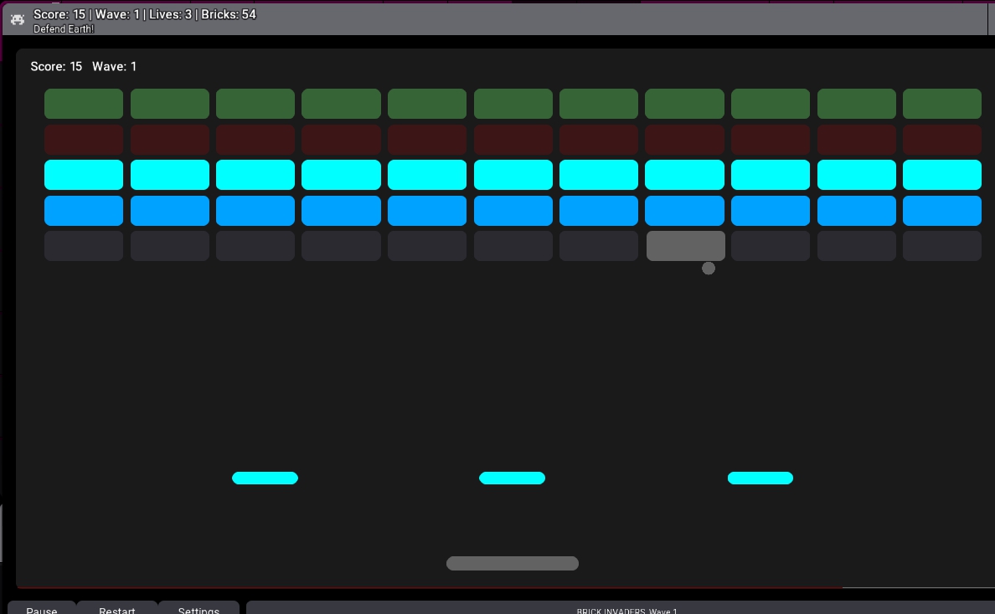Click the leftmost cyan shield paddle
The image size is (995, 614).
pos(265,478)
